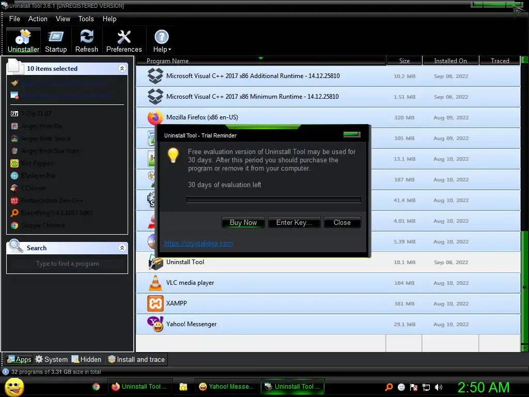Click the Buy Now button
Viewport: 529px width, 397px height.
243,222
